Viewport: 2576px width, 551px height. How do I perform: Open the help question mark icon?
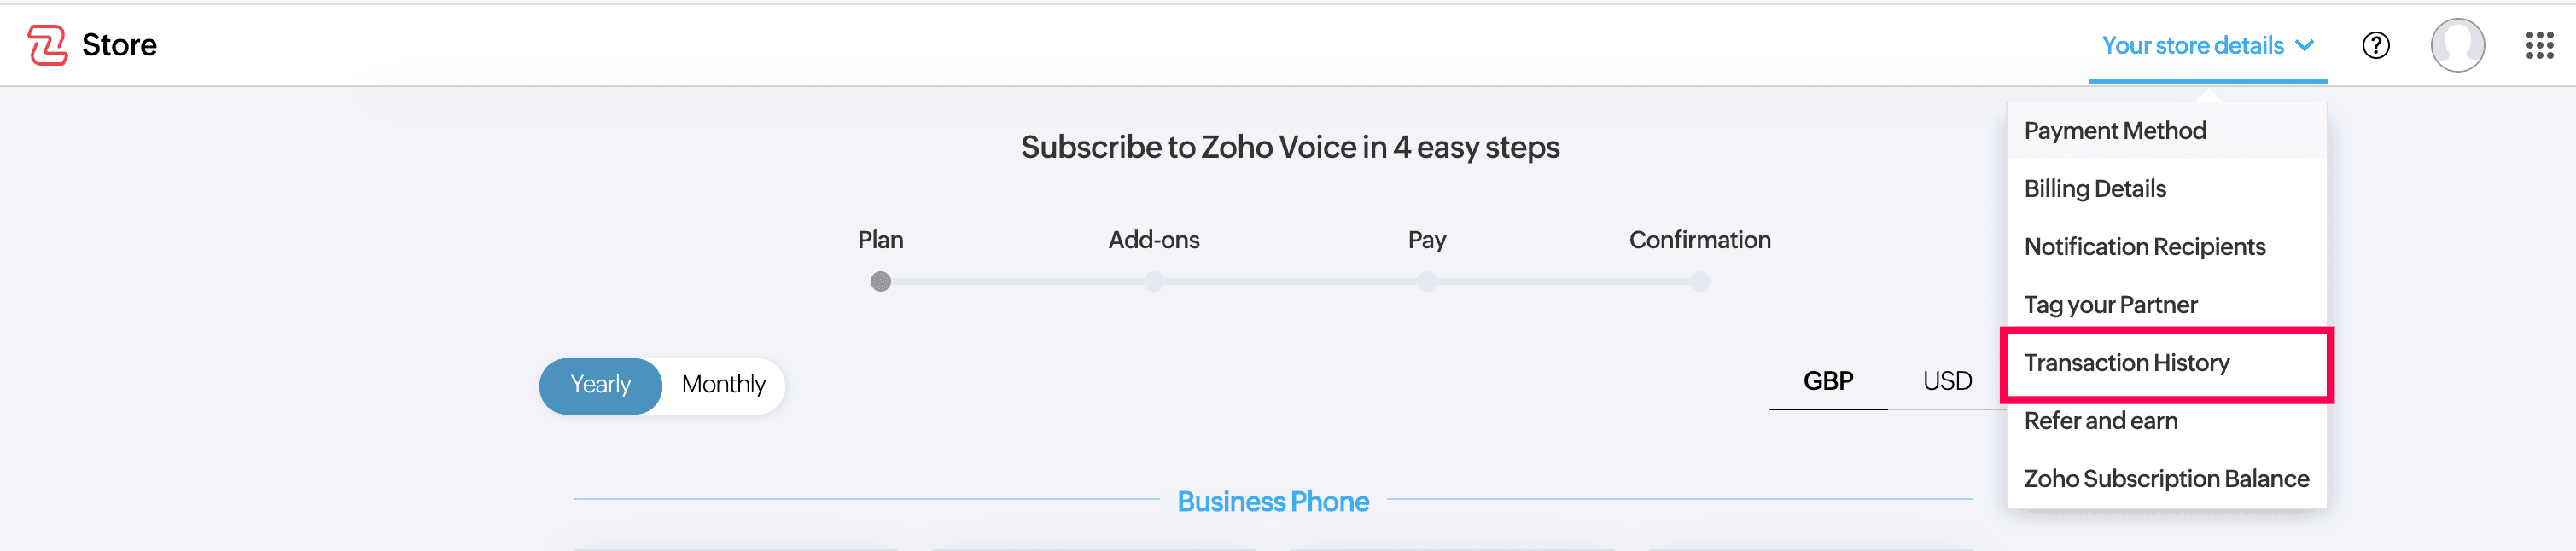pyautogui.click(x=2375, y=45)
